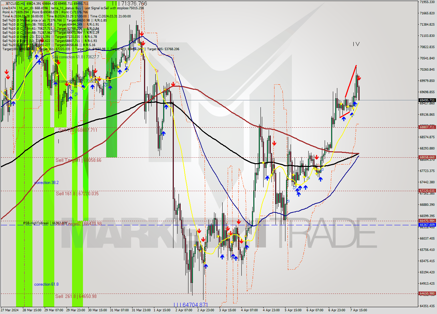The image size is (437, 314).
Task: Click the red 68807.711 price tag
Action: [x=427, y=127]
